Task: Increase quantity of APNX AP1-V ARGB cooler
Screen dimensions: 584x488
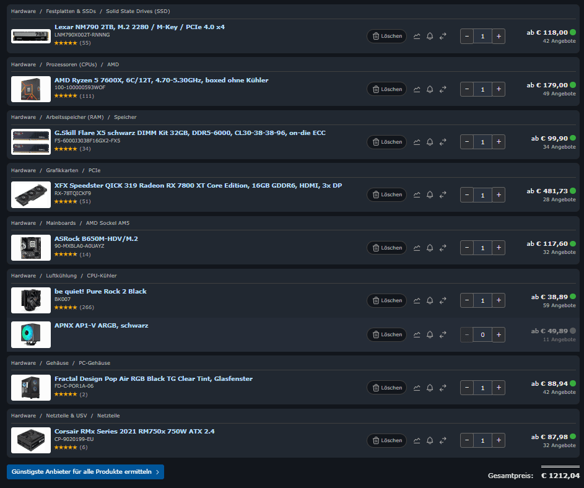Action: 499,334
